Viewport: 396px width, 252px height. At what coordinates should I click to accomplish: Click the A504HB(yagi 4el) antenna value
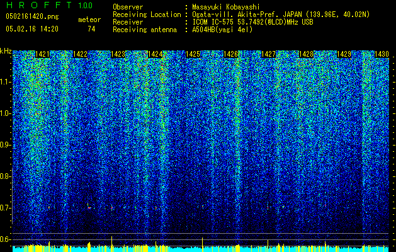click(x=222, y=30)
